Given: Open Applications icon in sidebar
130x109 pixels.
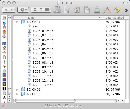Looking at the screenshot, I should [x=4, y=52].
